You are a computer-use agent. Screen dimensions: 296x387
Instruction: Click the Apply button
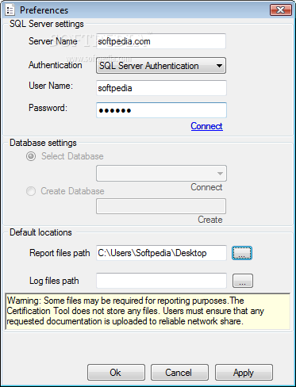[244, 373]
